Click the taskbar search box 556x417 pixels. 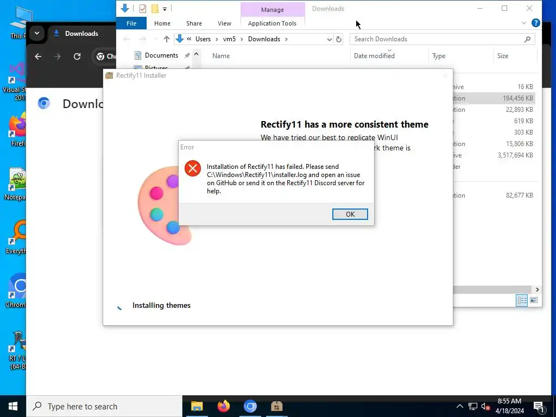(104, 406)
